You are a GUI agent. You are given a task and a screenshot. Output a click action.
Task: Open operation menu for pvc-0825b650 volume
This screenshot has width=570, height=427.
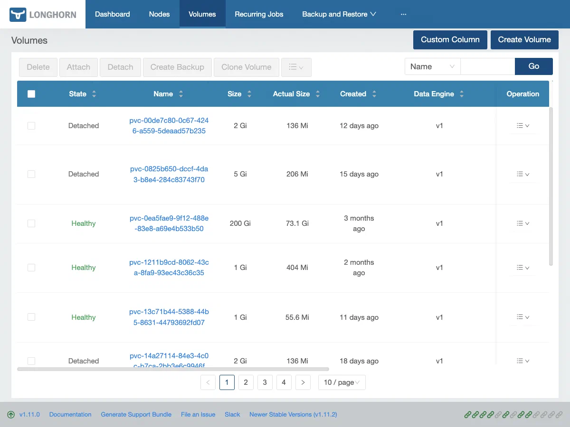(523, 174)
